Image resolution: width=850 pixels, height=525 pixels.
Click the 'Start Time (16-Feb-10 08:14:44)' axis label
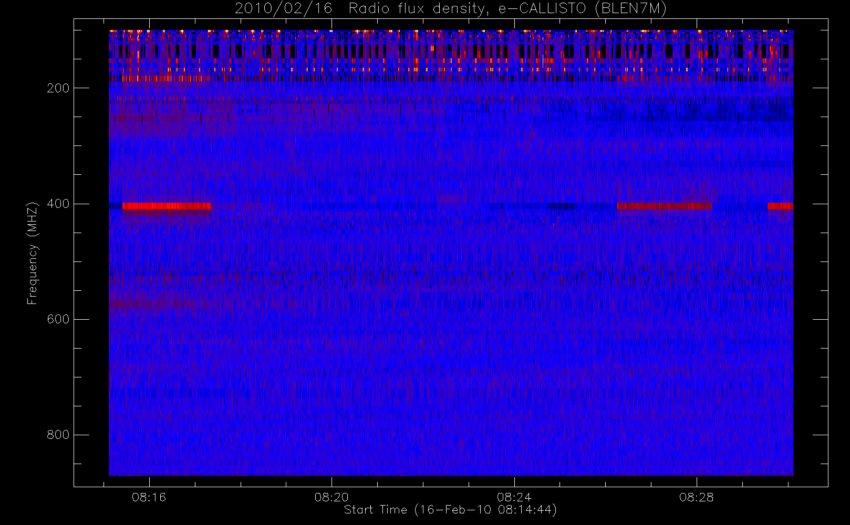tap(450, 510)
